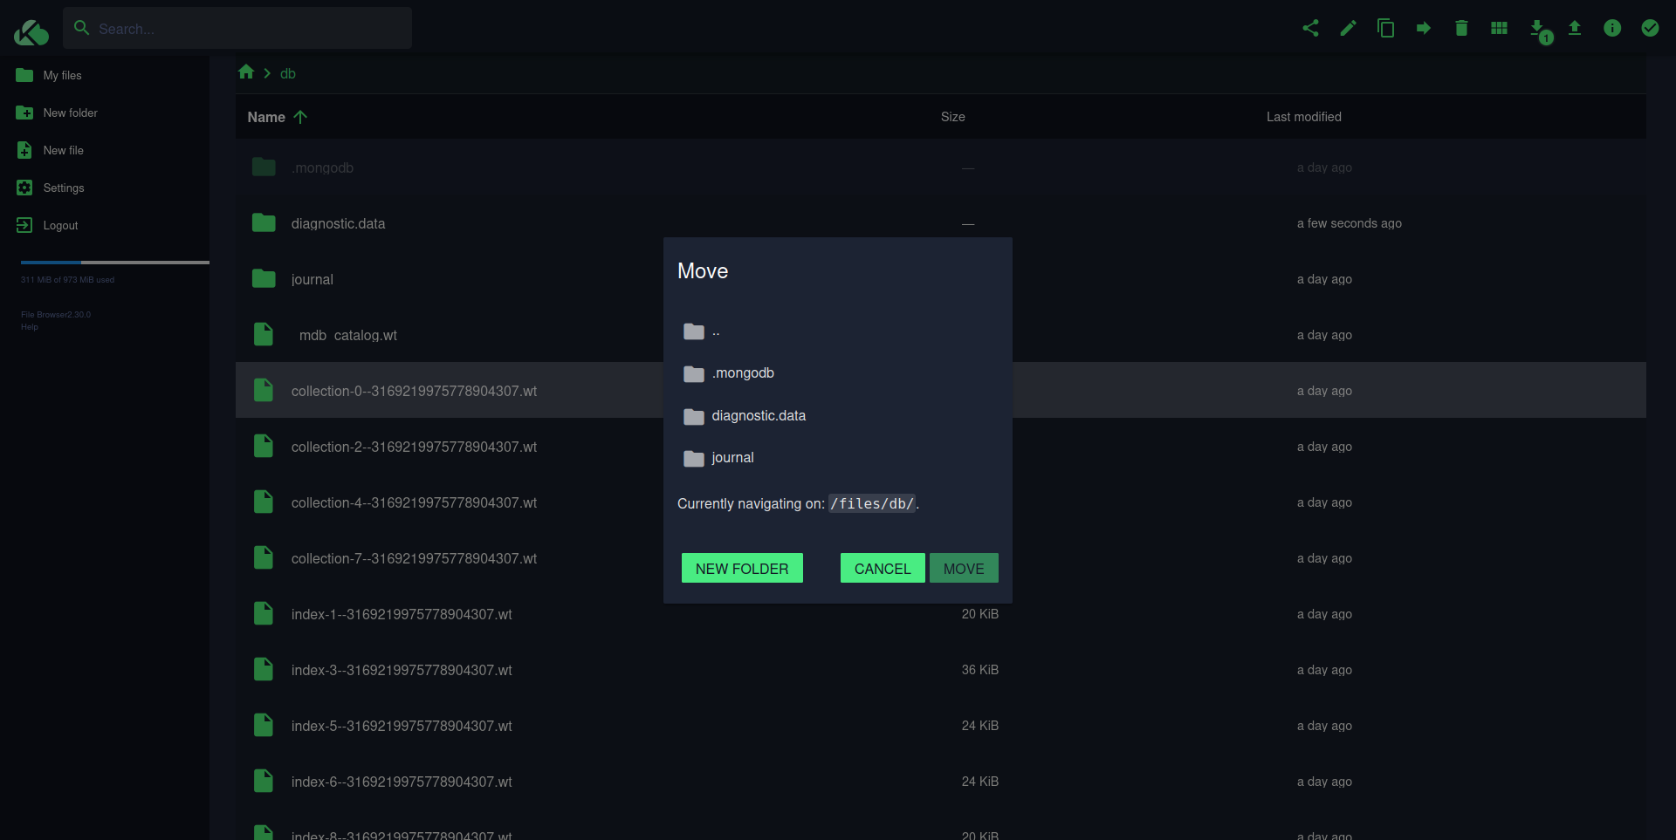The width and height of the screenshot is (1676, 840).
Task: Click the Settings gear icon in sidebar
Action: [x=24, y=188]
